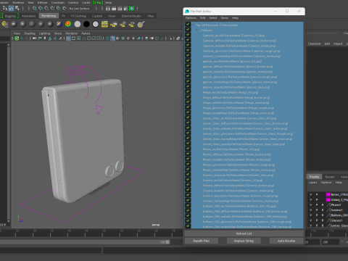Collapse the Top resolved files tree node
This screenshot has height=261, width=348.
coord(193,25)
